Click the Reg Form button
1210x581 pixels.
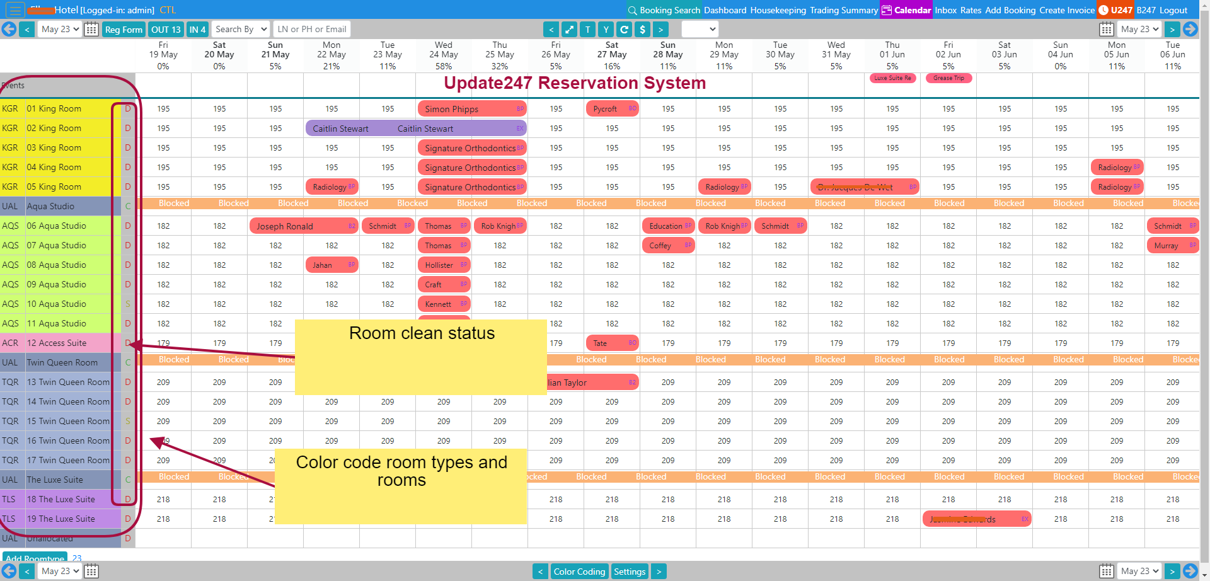(124, 30)
